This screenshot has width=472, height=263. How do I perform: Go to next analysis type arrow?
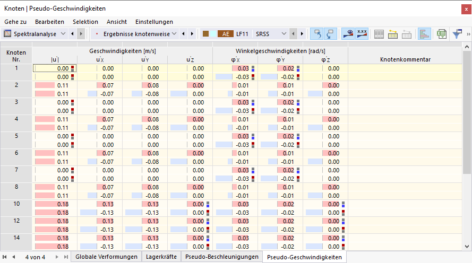81,33
